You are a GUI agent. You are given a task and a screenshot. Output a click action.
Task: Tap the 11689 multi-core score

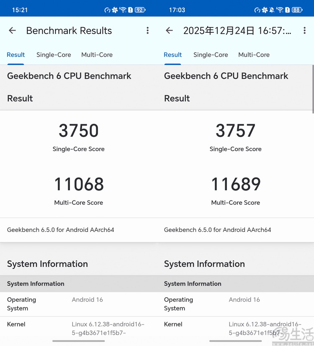tap(236, 185)
